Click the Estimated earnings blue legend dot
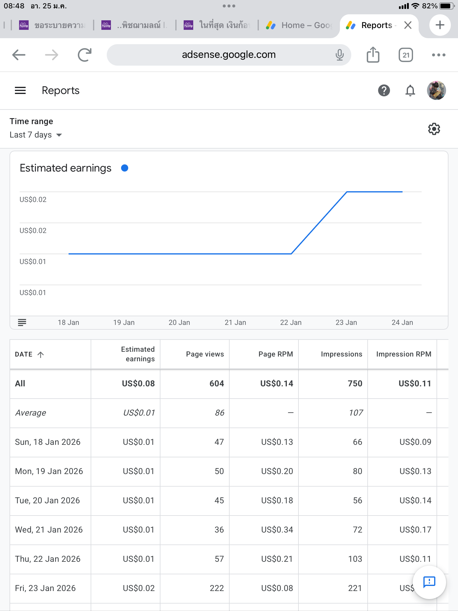The width and height of the screenshot is (458, 611). point(125,168)
